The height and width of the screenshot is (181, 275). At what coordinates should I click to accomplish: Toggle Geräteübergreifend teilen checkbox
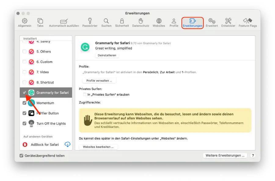[21, 156]
